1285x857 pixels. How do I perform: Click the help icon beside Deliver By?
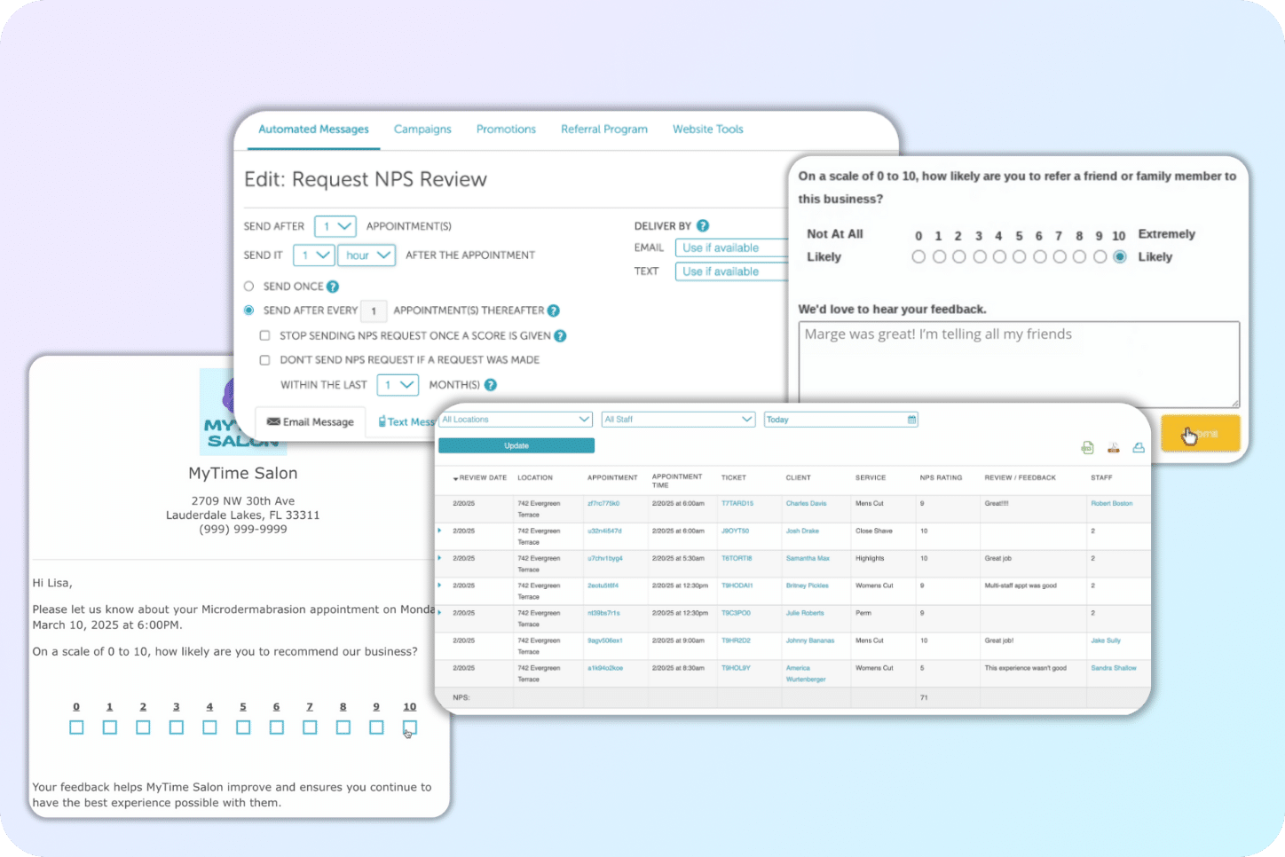703,226
